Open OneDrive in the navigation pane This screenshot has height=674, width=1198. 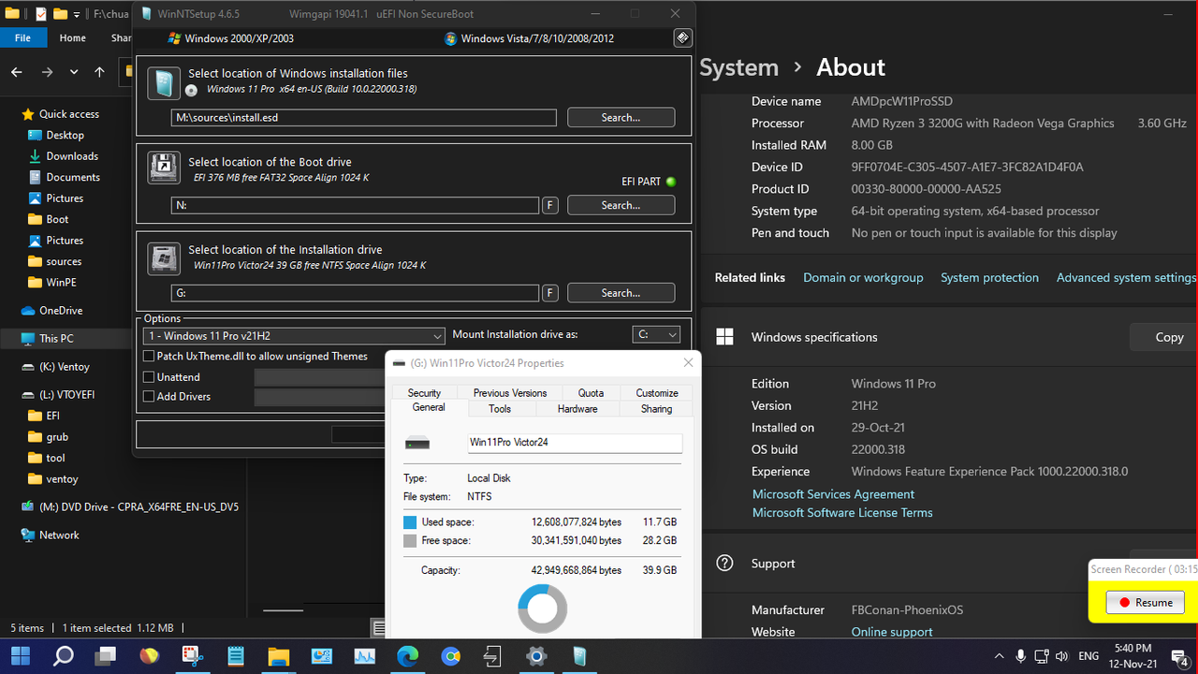(x=52, y=311)
